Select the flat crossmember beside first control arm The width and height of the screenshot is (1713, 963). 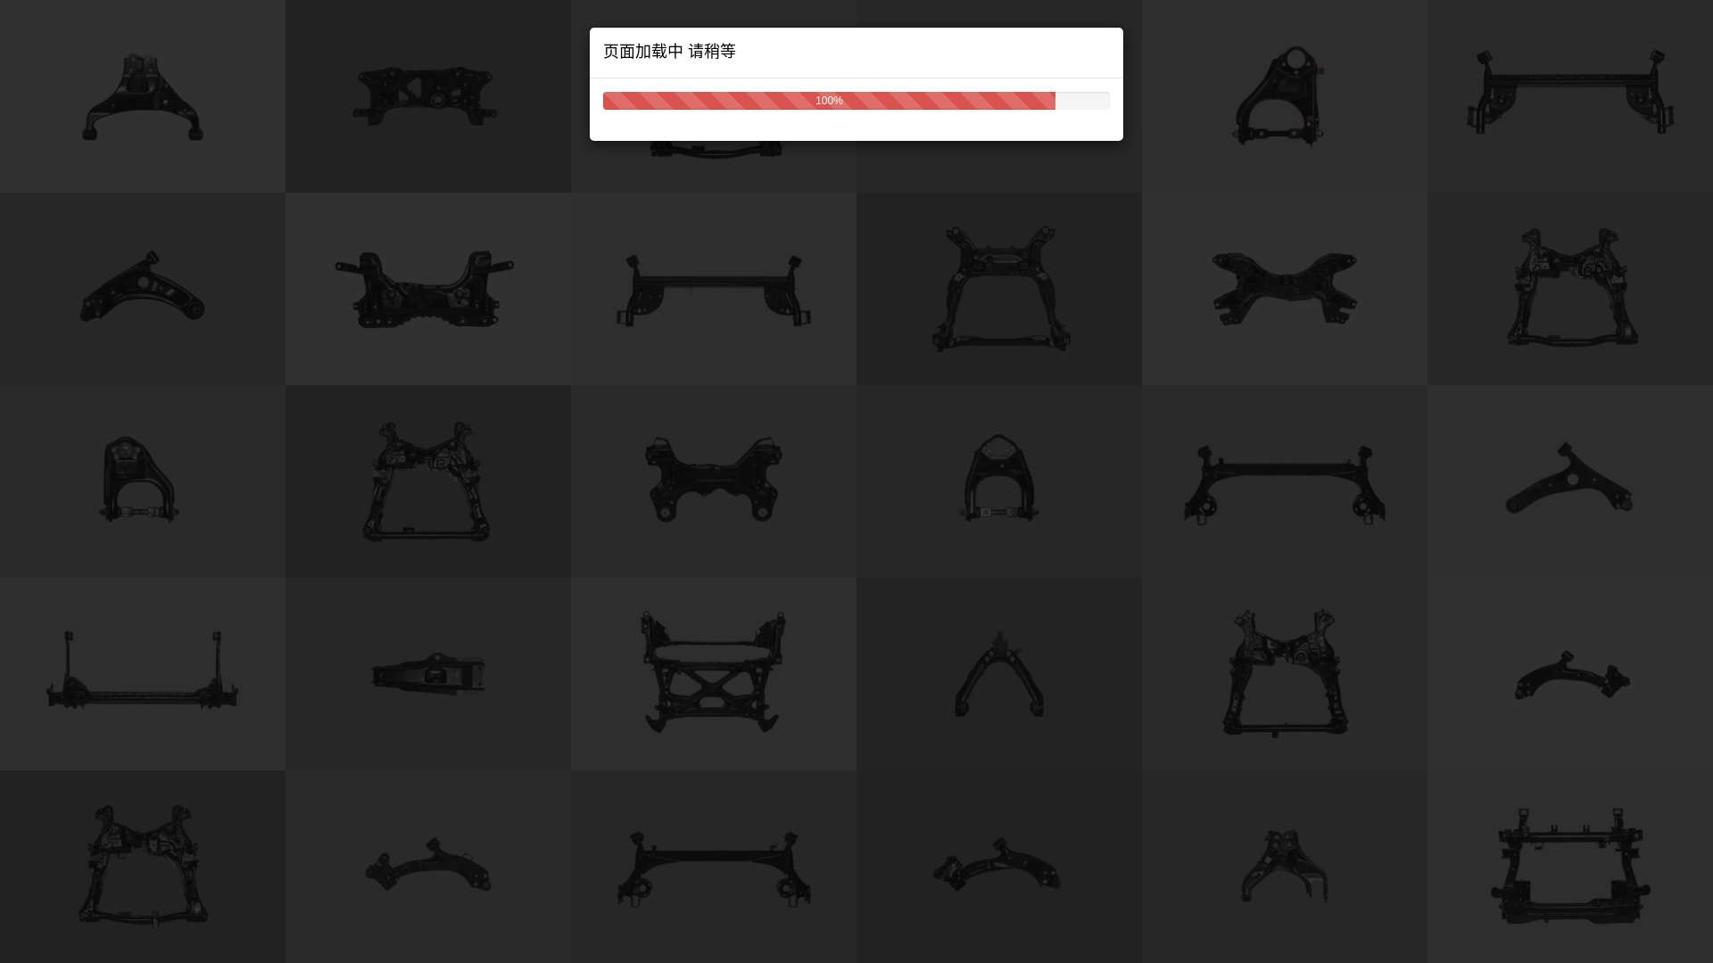425,96
